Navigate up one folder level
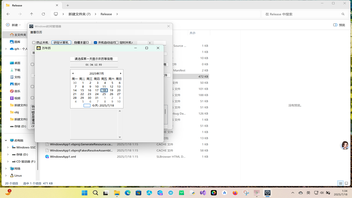The height and width of the screenshot is (198, 352). point(32,14)
